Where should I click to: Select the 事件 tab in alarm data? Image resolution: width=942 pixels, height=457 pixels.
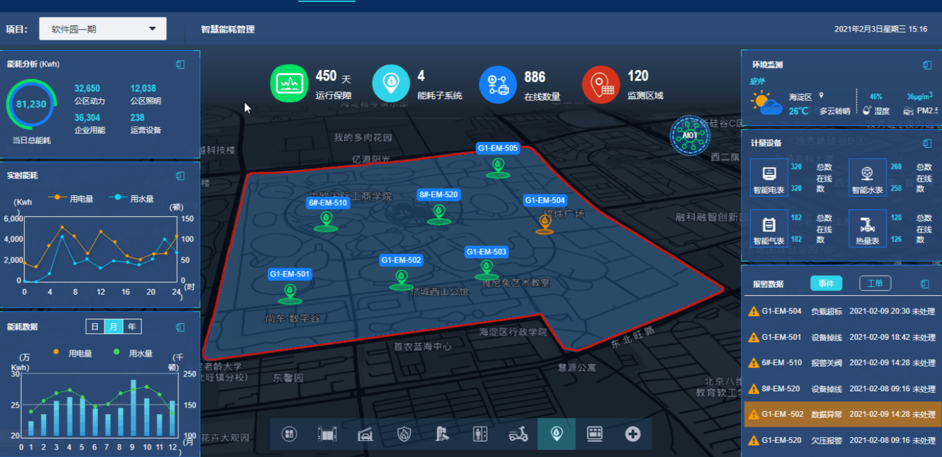[826, 283]
